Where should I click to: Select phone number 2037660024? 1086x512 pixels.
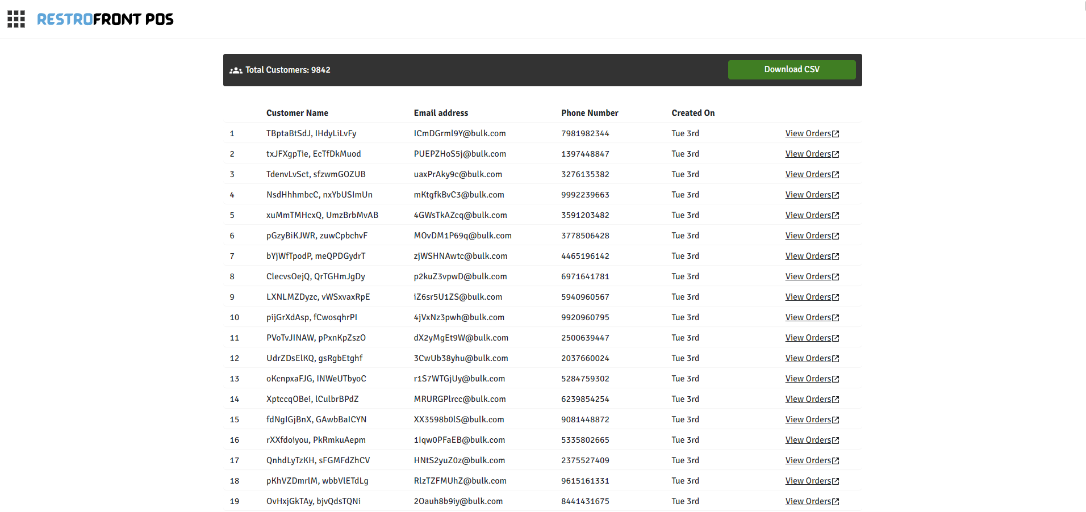[585, 358]
